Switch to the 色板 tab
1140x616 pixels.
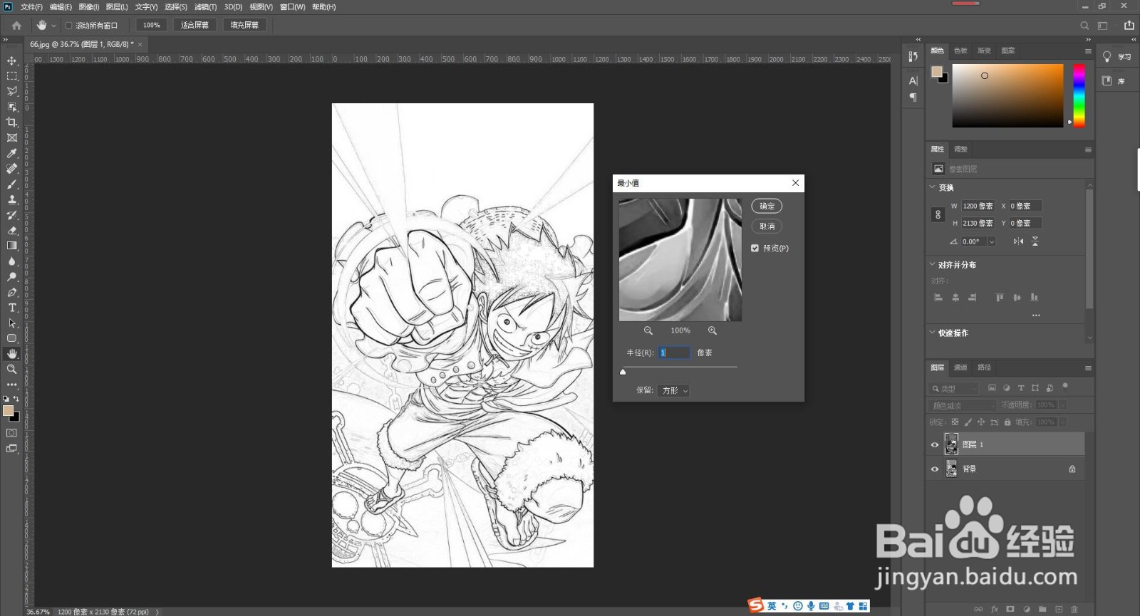(960, 51)
